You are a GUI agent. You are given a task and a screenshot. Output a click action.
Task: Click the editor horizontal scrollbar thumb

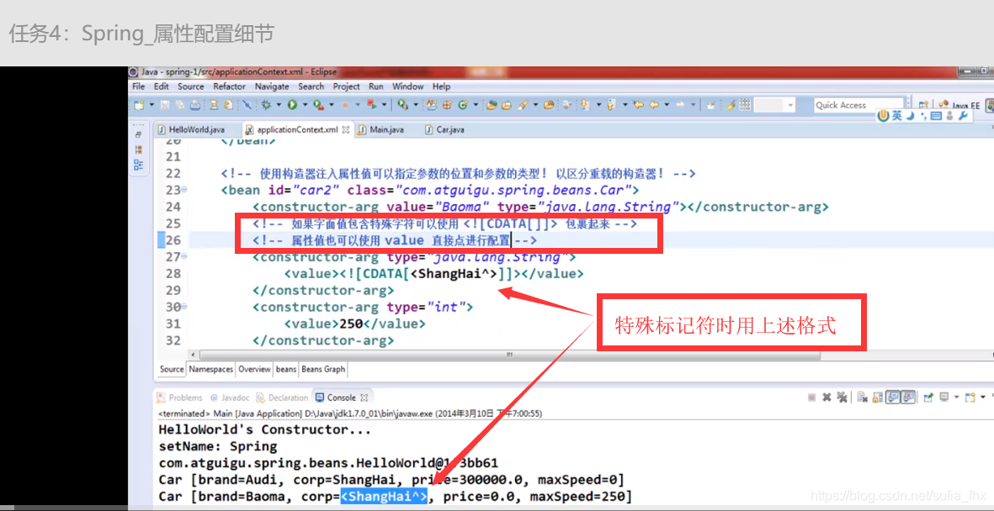[x=509, y=356]
